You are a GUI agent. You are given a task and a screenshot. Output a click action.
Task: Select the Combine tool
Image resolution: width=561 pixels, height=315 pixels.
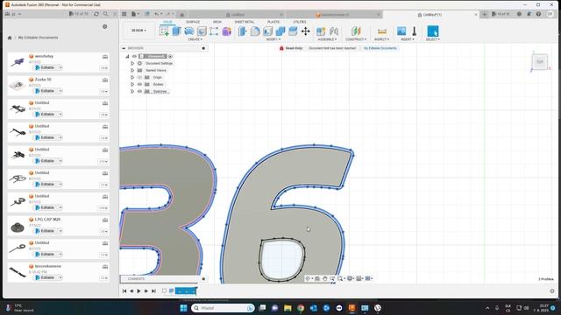280,31
